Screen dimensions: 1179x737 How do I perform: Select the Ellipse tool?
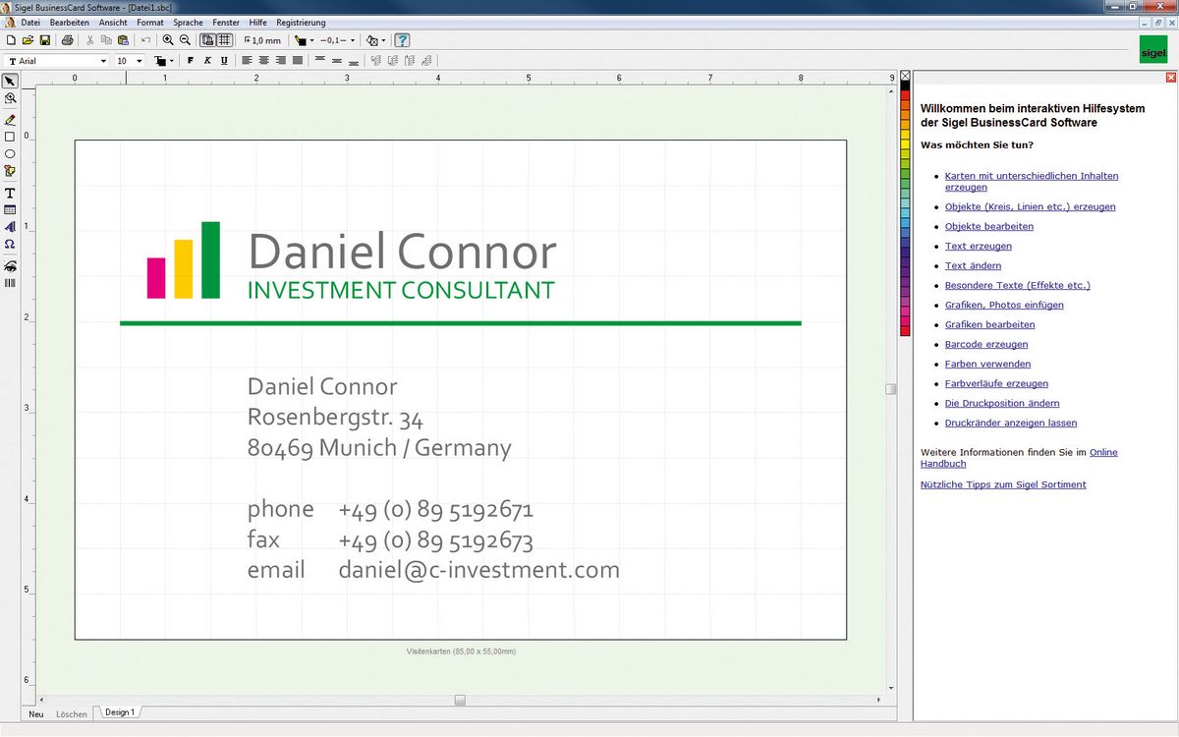tap(10, 153)
